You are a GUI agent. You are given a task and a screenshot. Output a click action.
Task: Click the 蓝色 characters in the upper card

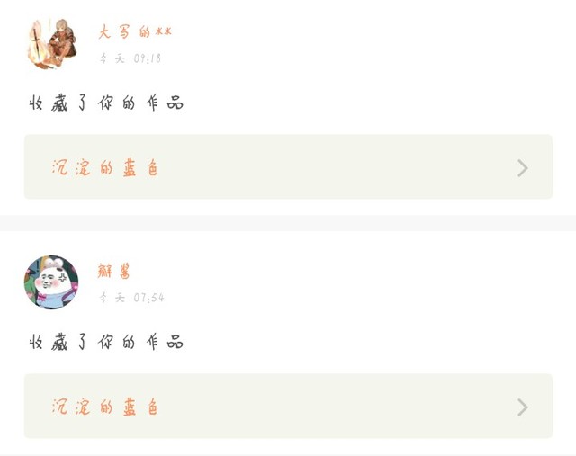pyautogui.click(x=140, y=168)
